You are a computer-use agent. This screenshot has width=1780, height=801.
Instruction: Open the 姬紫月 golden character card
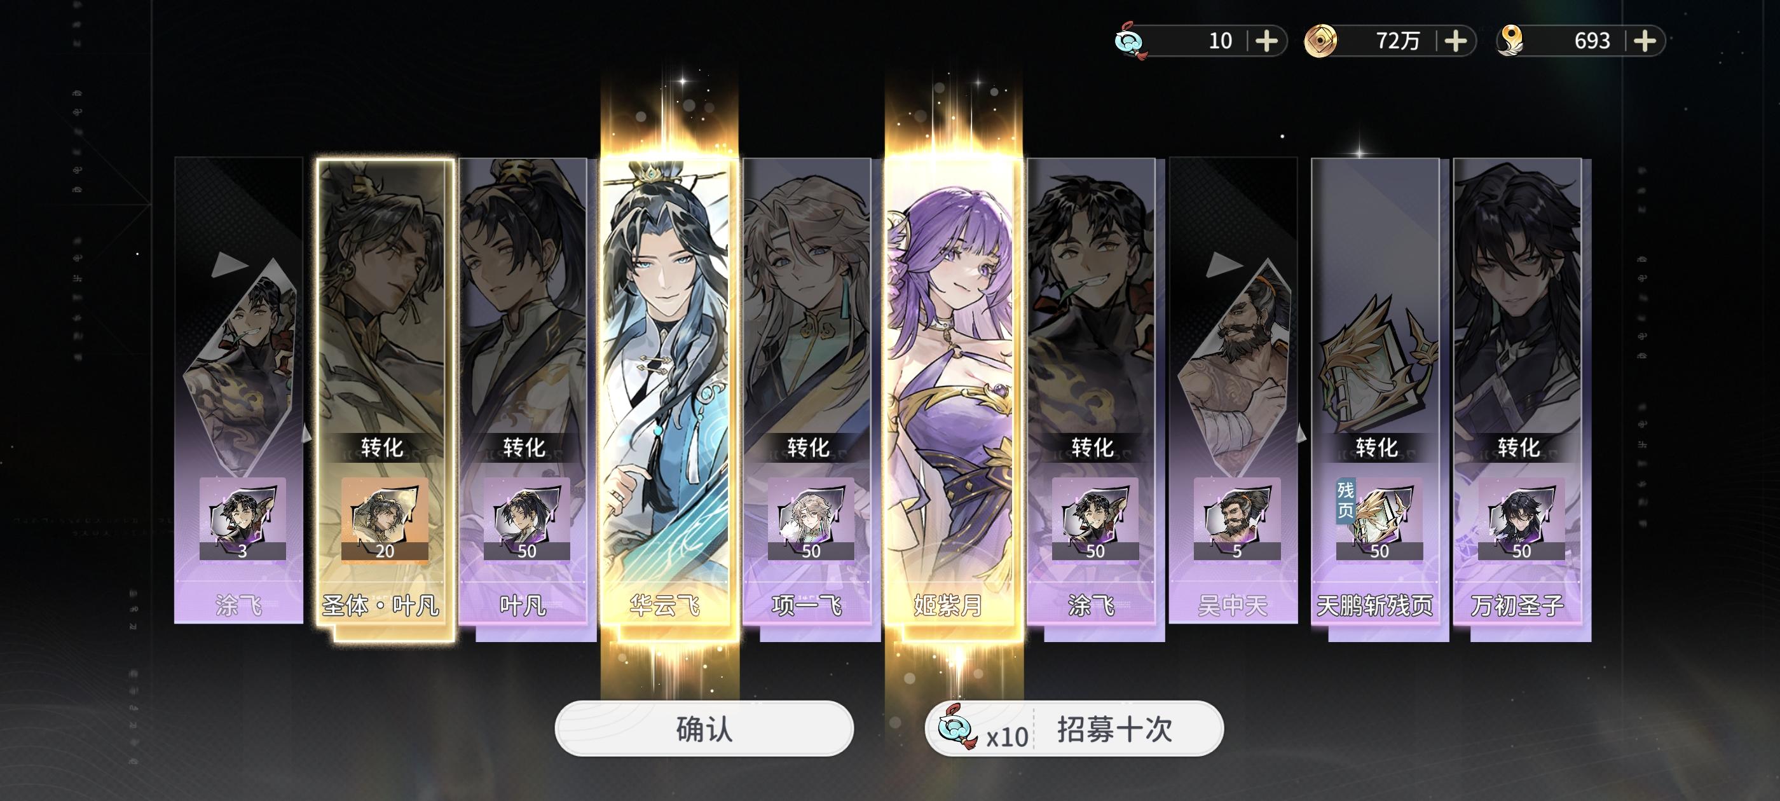[950, 392]
